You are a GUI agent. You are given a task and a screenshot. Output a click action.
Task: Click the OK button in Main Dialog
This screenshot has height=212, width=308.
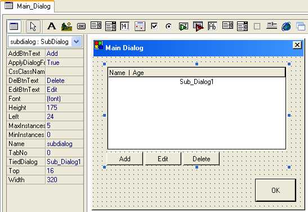coord(275,190)
